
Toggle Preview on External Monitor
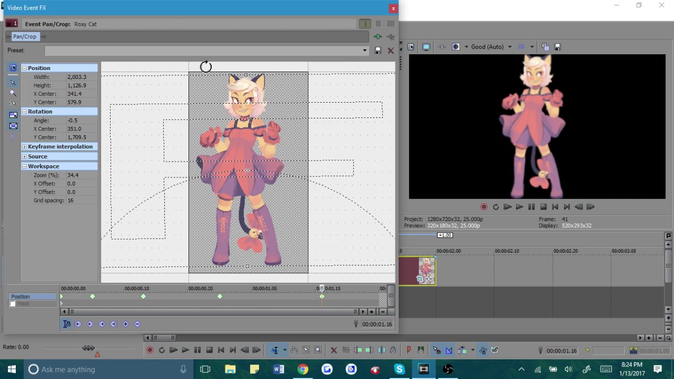click(426, 47)
